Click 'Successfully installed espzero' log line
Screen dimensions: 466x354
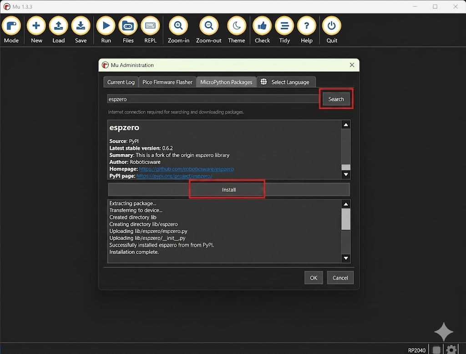click(x=162, y=245)
